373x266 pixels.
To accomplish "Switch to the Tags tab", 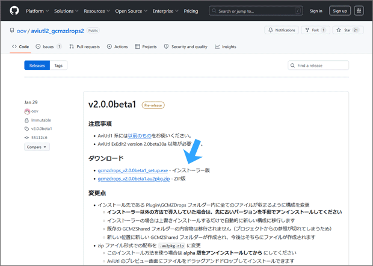I will 58,66.
